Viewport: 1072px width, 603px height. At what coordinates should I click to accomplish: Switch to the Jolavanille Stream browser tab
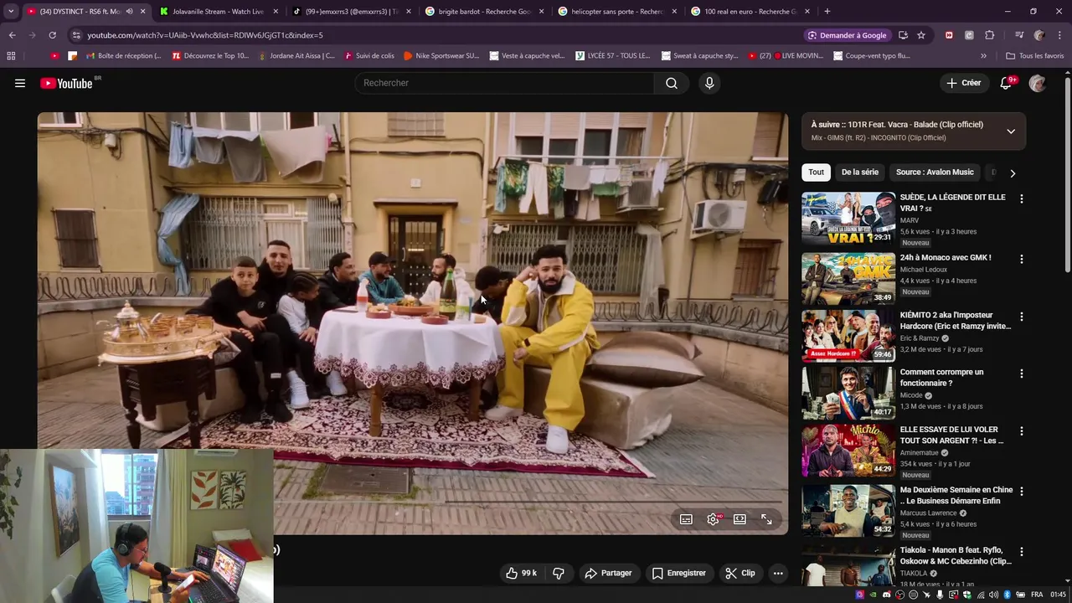click(218, 12)
